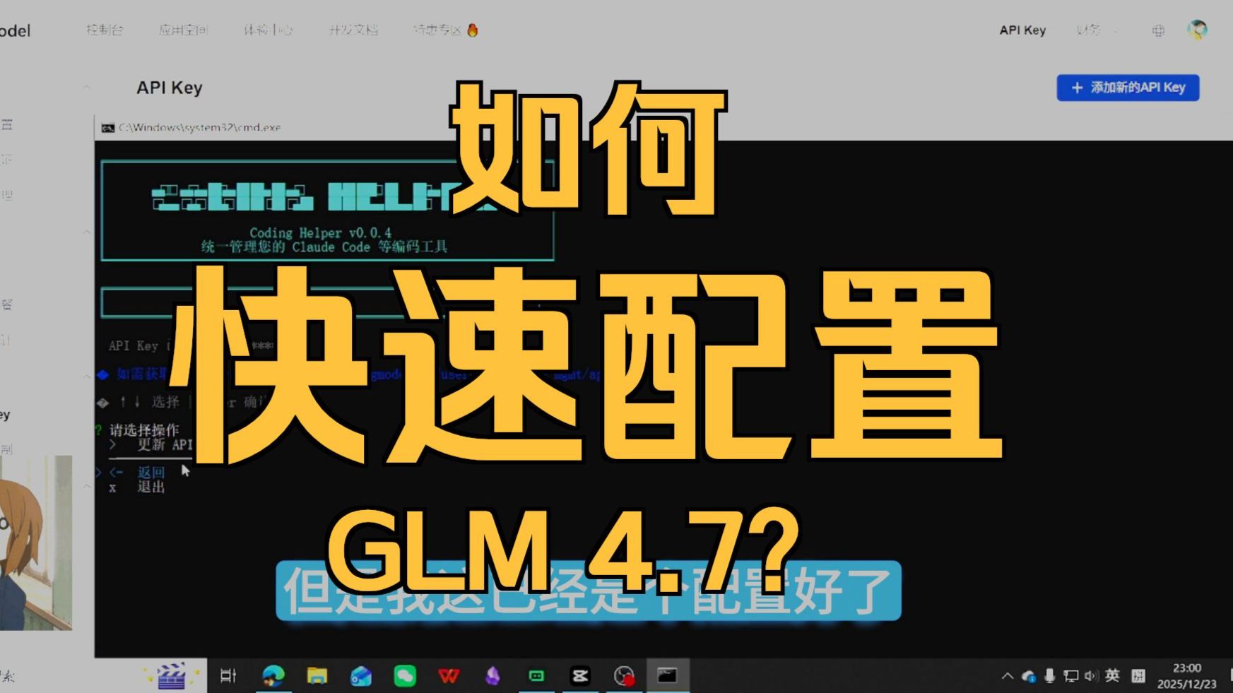Screen dimensions: 1233x693
Task: Open CapCut from the taskbar
Action: [x=580, y=676]
